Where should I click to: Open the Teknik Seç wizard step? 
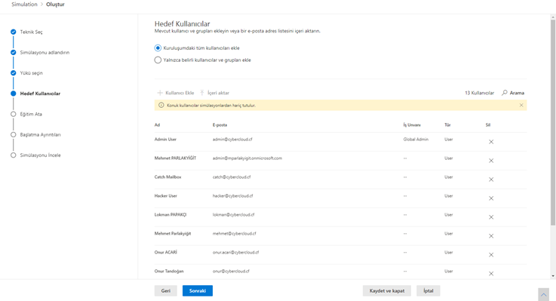point(31,32)
